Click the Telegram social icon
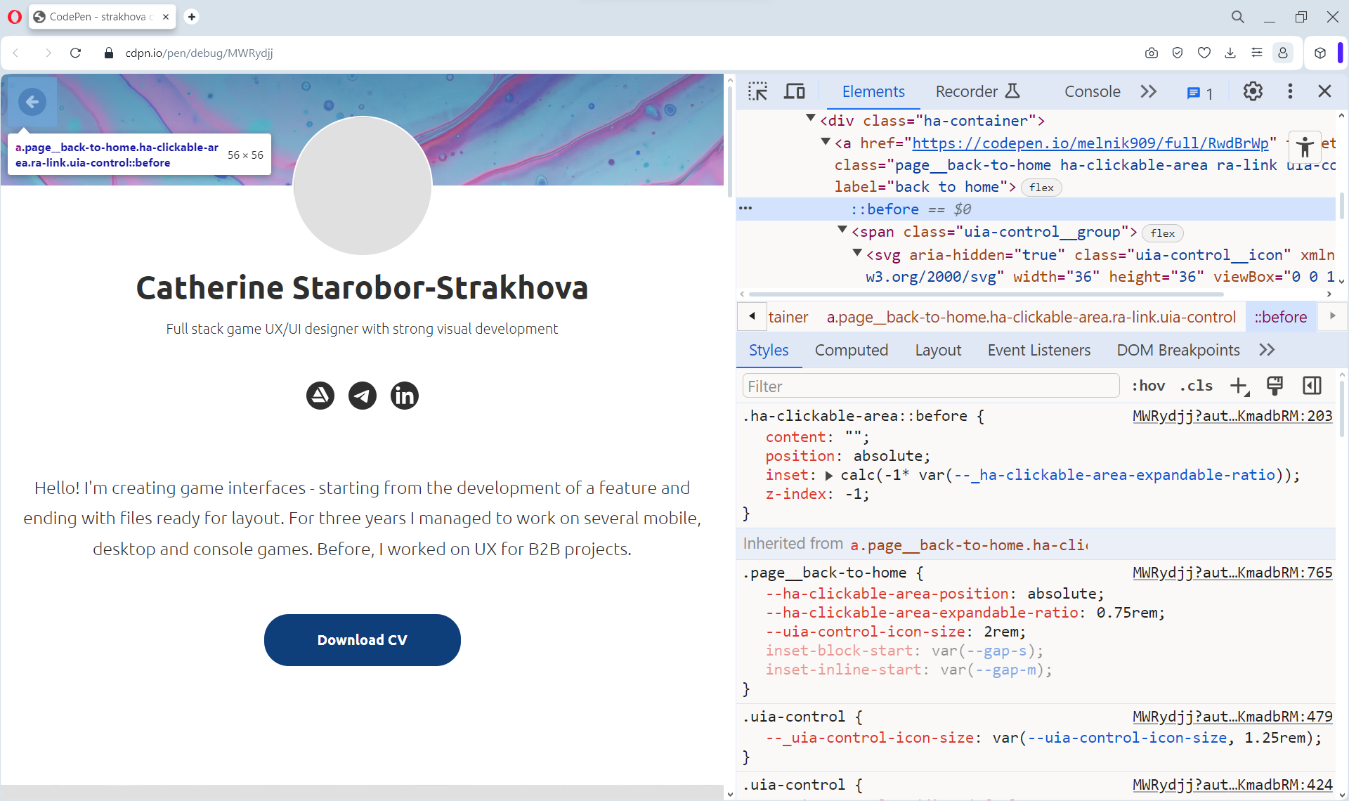Viewport: 1349px width, 801px height. coord(362,396)
